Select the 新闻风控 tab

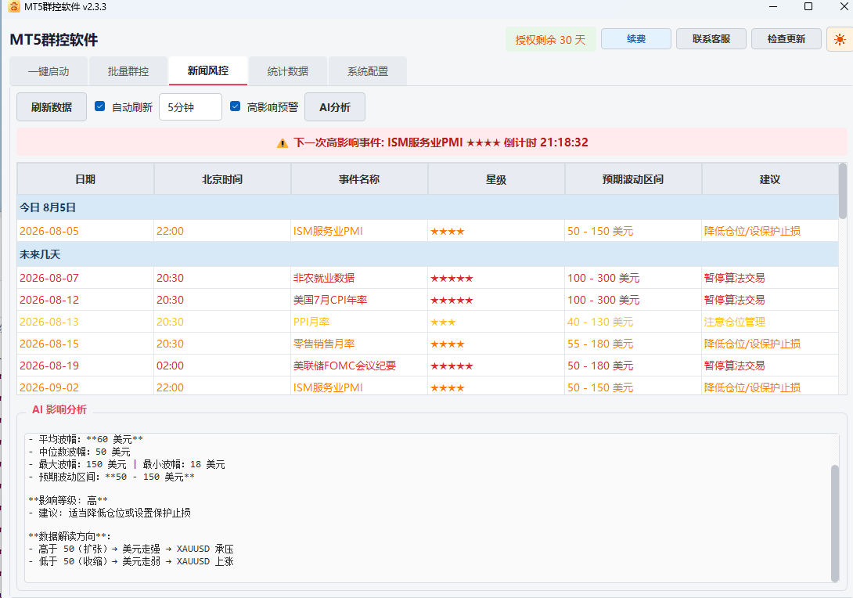pos(208,70)
